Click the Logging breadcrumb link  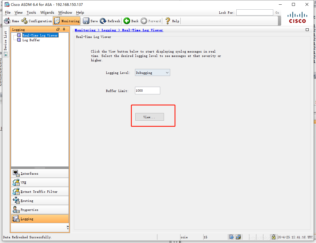(x=109, y=30)
